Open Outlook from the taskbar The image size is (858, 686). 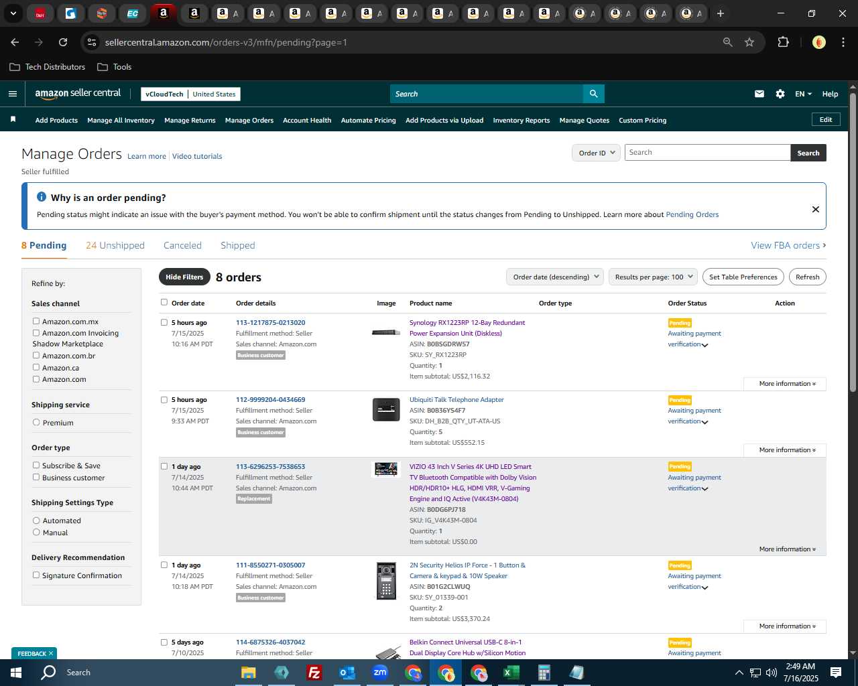[x=347, y=673]
